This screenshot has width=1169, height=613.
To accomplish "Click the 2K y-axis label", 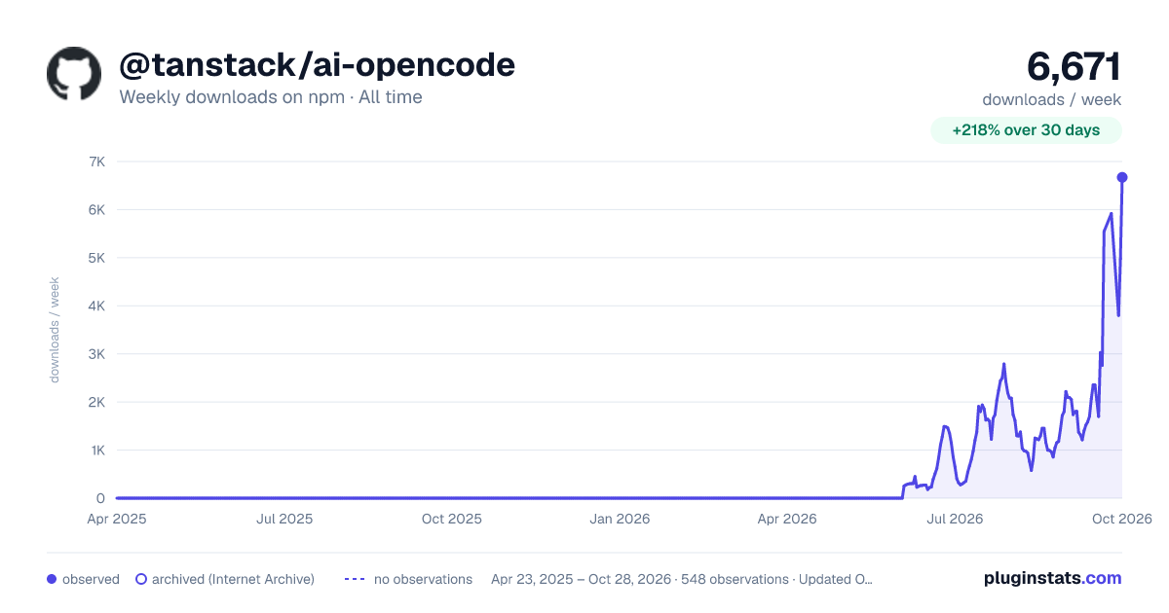I will point(96,402).
